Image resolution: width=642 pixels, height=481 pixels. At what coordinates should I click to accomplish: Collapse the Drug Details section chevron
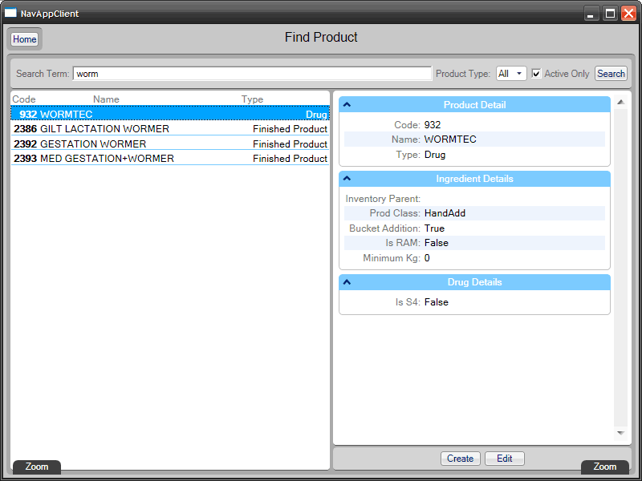[347, 282]
